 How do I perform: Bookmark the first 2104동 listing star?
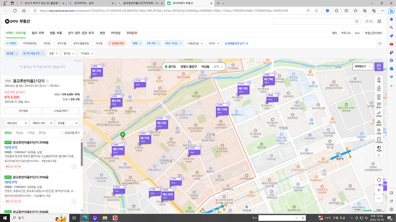click(x=74, y=167)
